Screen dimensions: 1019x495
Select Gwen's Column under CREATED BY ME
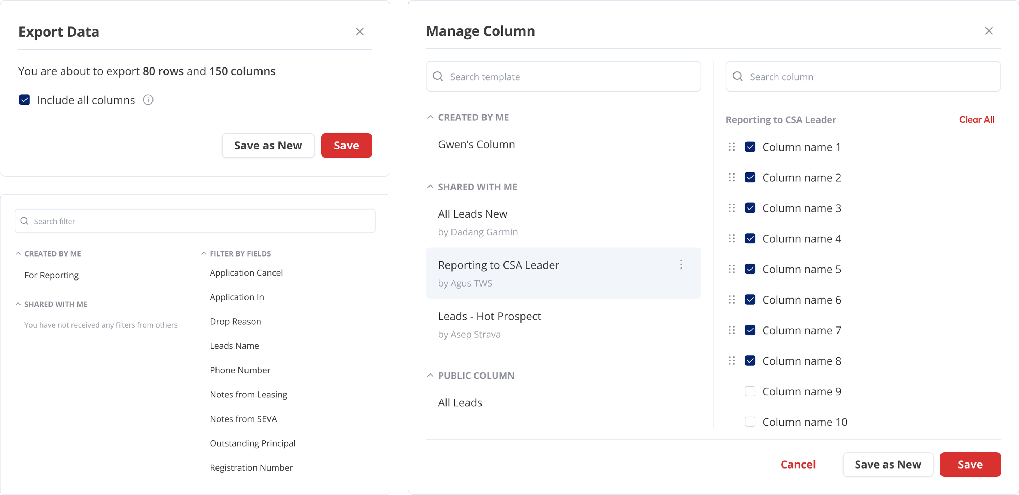tap(476, 144)
